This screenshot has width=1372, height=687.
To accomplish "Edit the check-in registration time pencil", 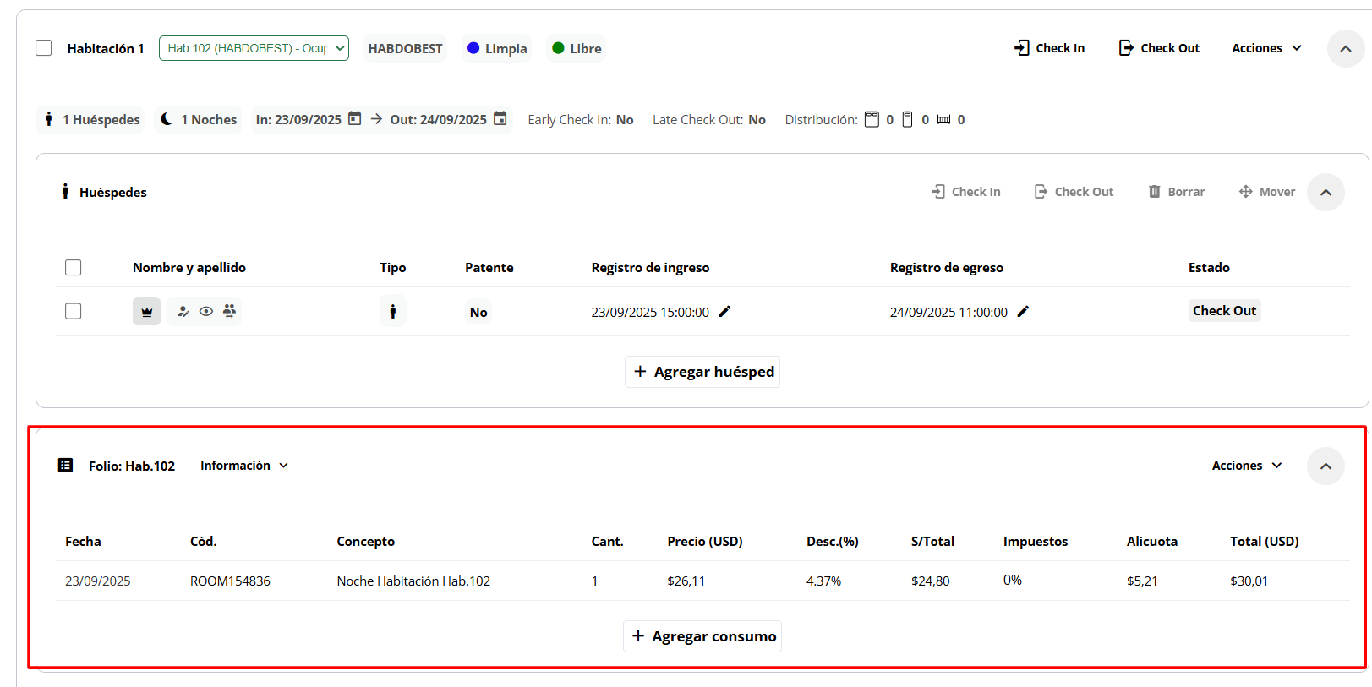I will point(724,312).
